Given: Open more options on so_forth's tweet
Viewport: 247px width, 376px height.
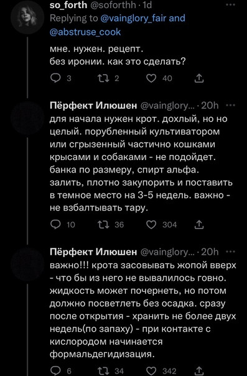Looking at the screenshot, I should pyautogui.click(x=230, y=4).
